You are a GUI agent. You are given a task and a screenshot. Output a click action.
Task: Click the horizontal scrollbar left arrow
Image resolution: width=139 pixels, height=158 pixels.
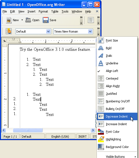click(x=4, y=130)
